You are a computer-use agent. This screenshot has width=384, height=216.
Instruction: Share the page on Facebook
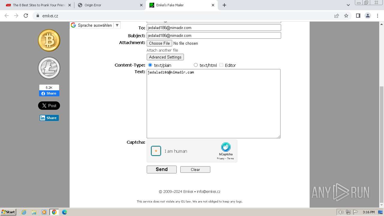[49, 93]
